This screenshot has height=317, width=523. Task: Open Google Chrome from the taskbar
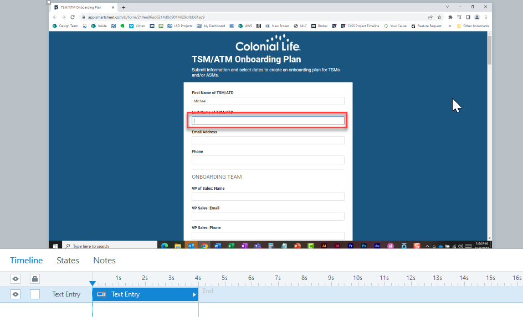pyautogui.click(x=204, y=246)
